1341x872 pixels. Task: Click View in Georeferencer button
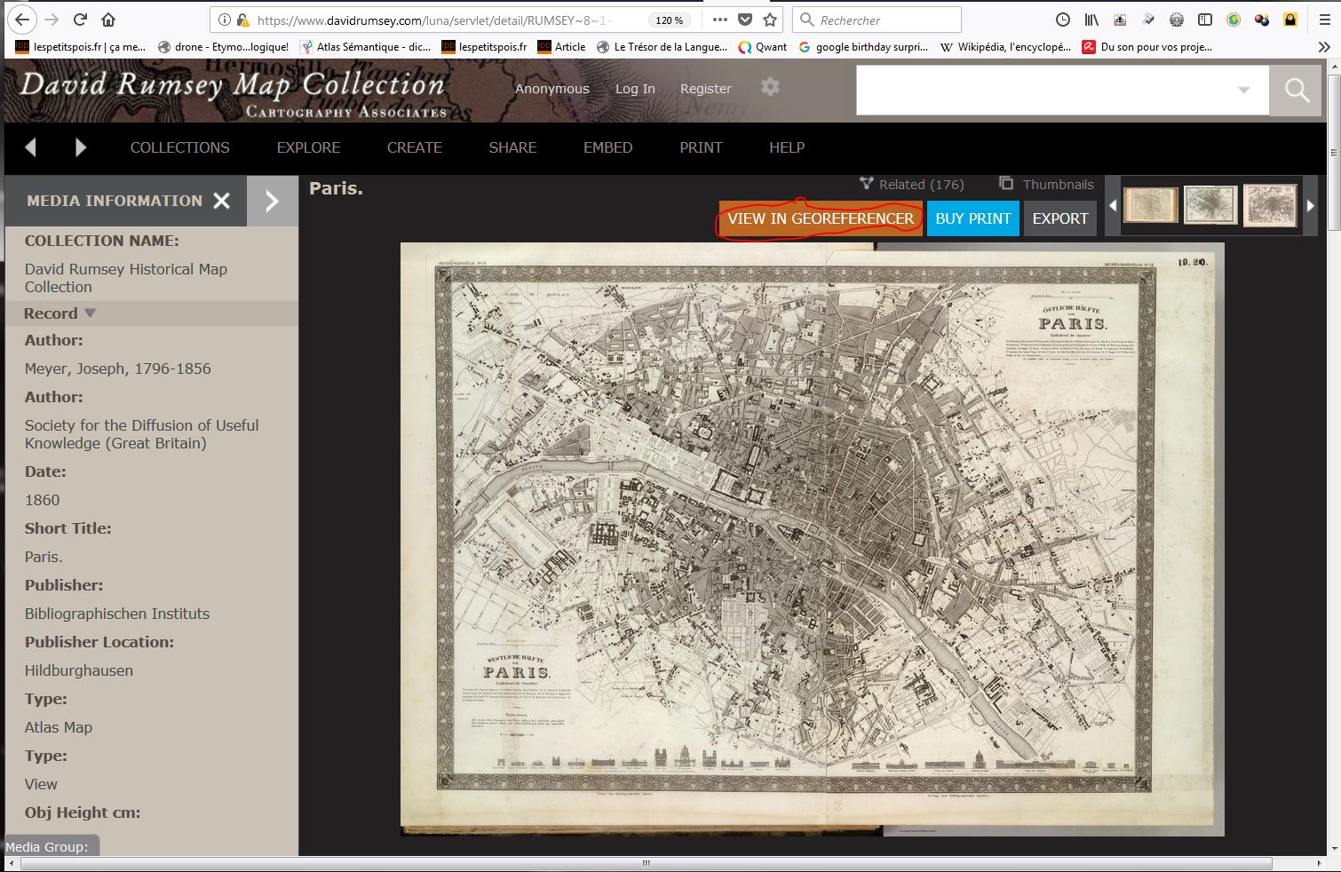820,218
